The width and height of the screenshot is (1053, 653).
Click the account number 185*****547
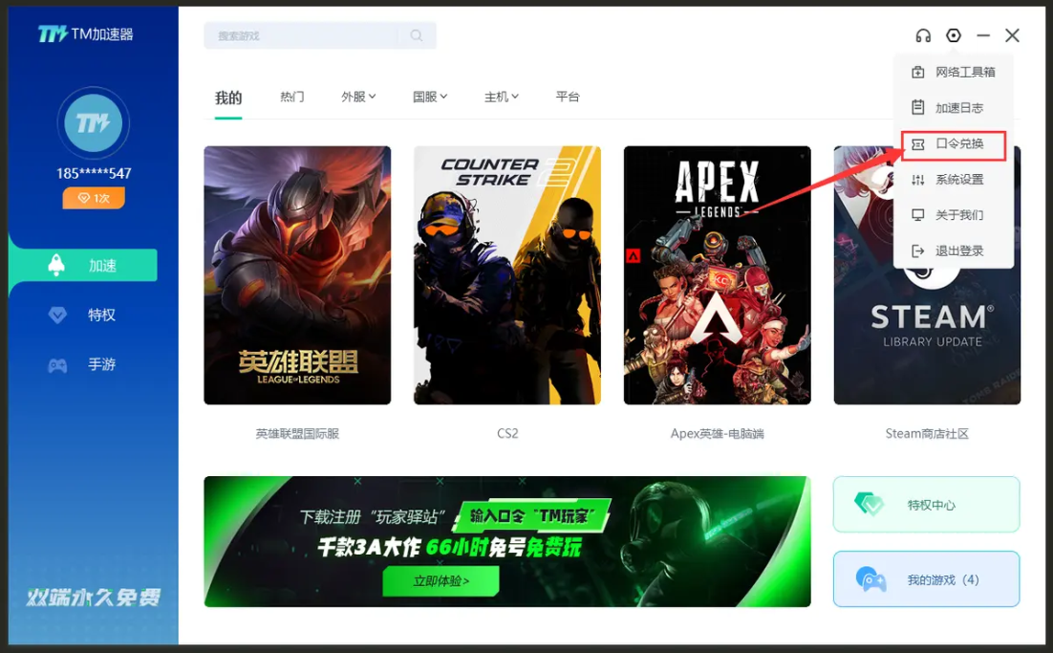pyautogui.click(x=94, y=173)
